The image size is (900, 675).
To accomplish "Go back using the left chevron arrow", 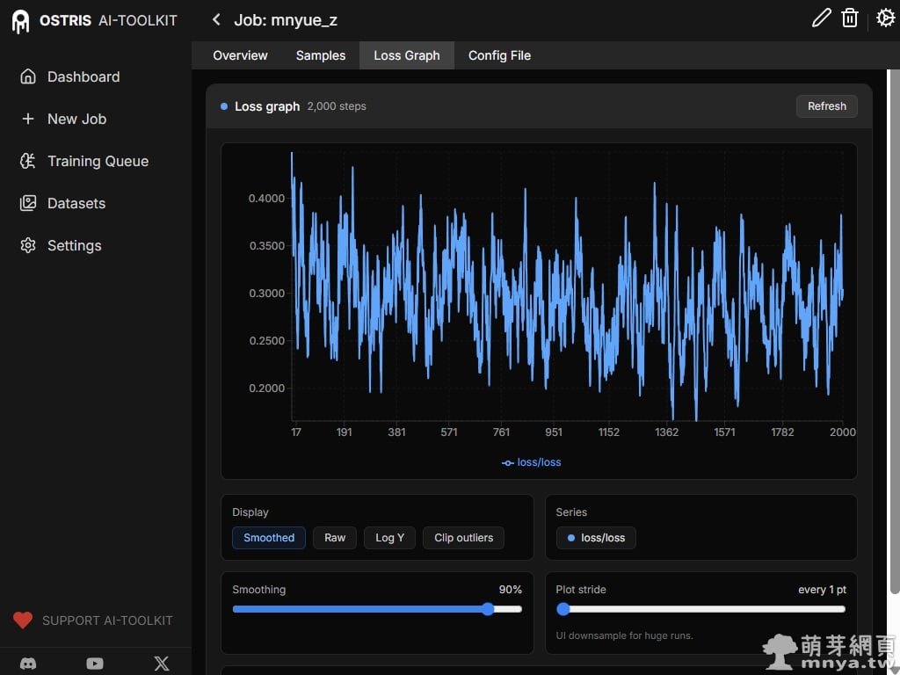I will pyautogui.click(x=216, y=19).
